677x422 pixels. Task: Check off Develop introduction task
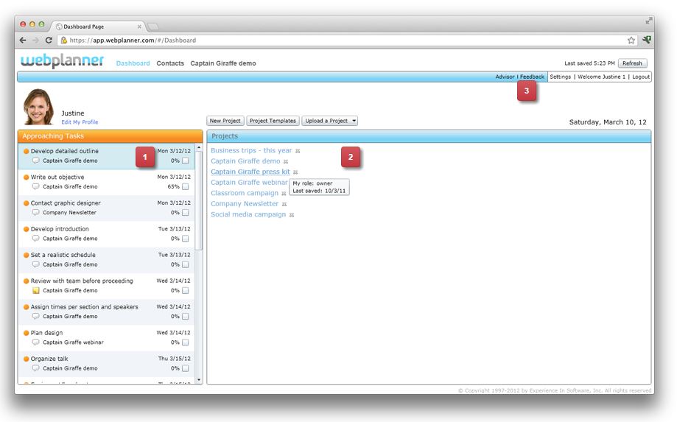point(185,239)
